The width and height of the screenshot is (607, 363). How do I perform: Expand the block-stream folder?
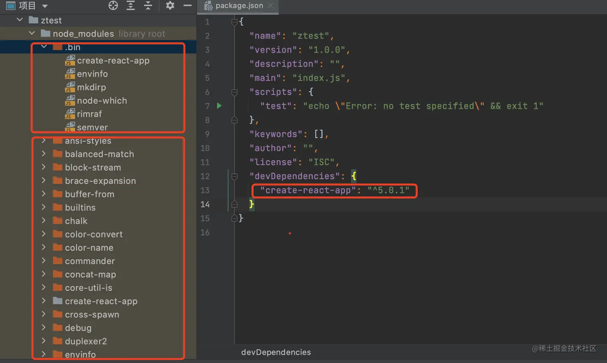[x=44, y=167]
